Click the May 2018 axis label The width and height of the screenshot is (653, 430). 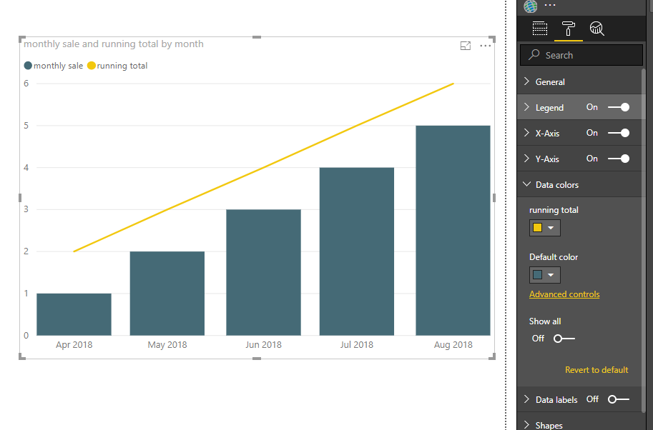167,345
